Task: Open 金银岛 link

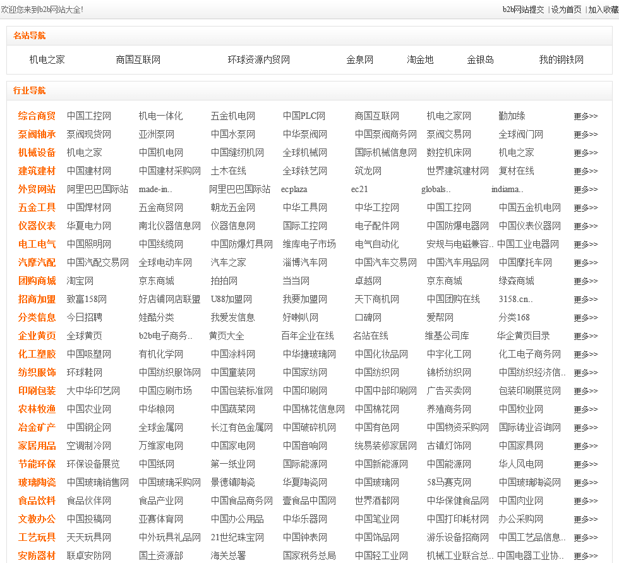Action: (481, 59)
